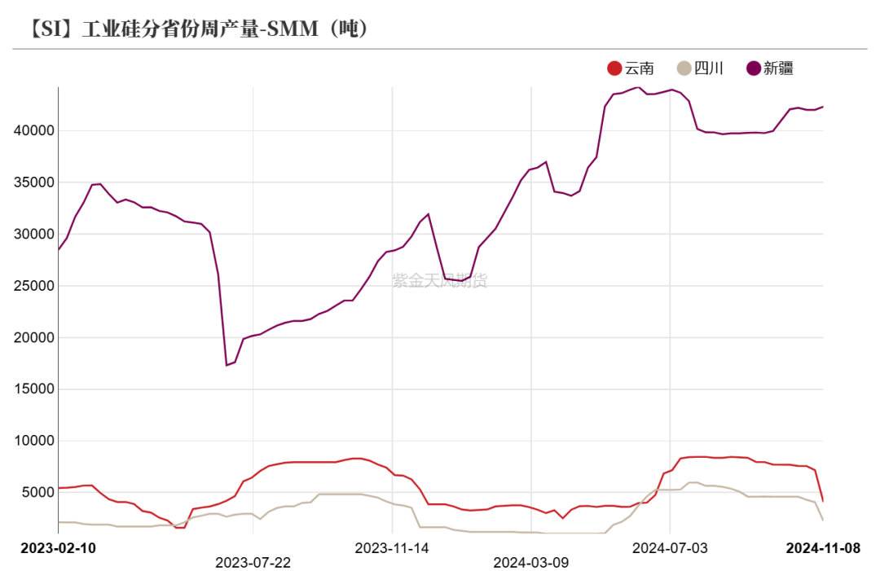Click the purple 新疆 legend circle
880x571 pixels.
click(754, 68)
